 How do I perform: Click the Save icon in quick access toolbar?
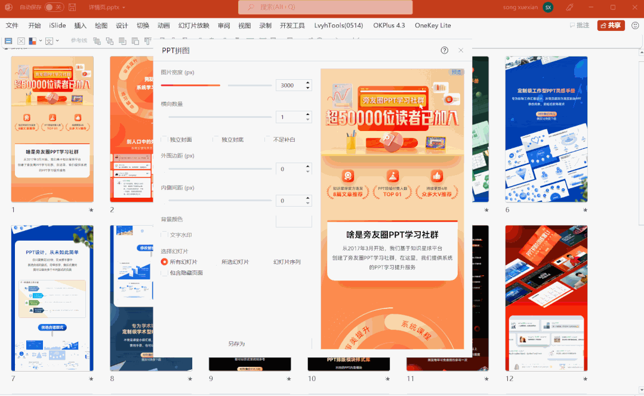71,7
